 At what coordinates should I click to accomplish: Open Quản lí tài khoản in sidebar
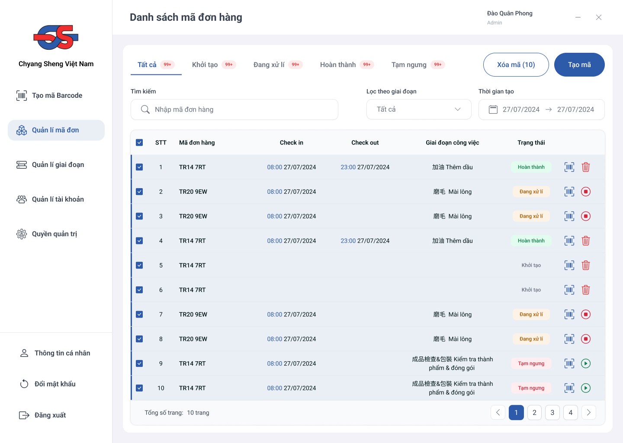[56, 199]
